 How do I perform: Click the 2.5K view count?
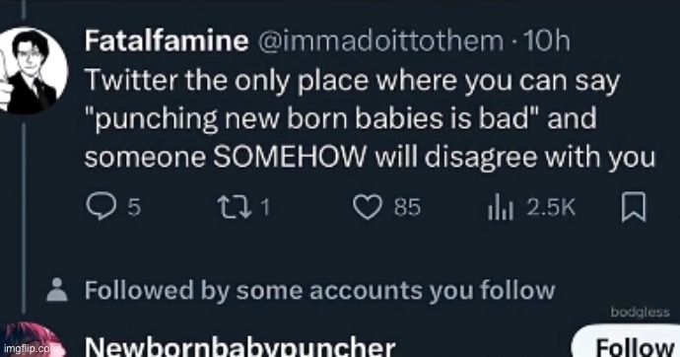(x=551, y=207)
